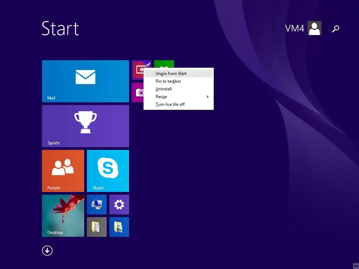
Task: Click the search magnifier icon
Action: 336,29
